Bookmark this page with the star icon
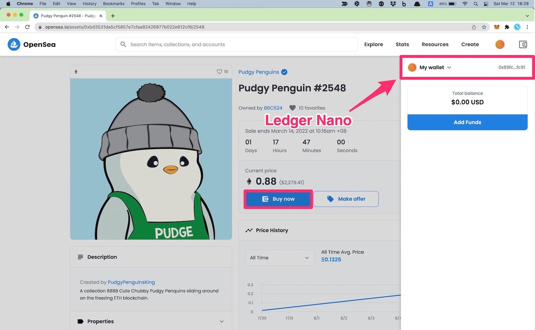The width and height of the screenshot is (535, 330). pos(484,27)
